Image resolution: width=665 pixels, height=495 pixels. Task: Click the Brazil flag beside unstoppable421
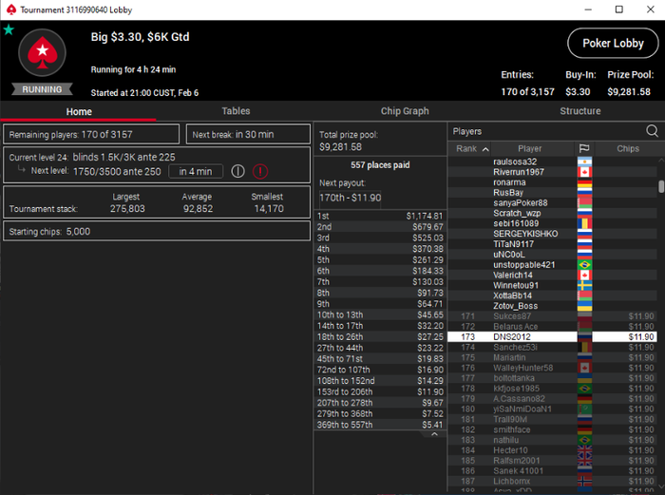(585, 265)
